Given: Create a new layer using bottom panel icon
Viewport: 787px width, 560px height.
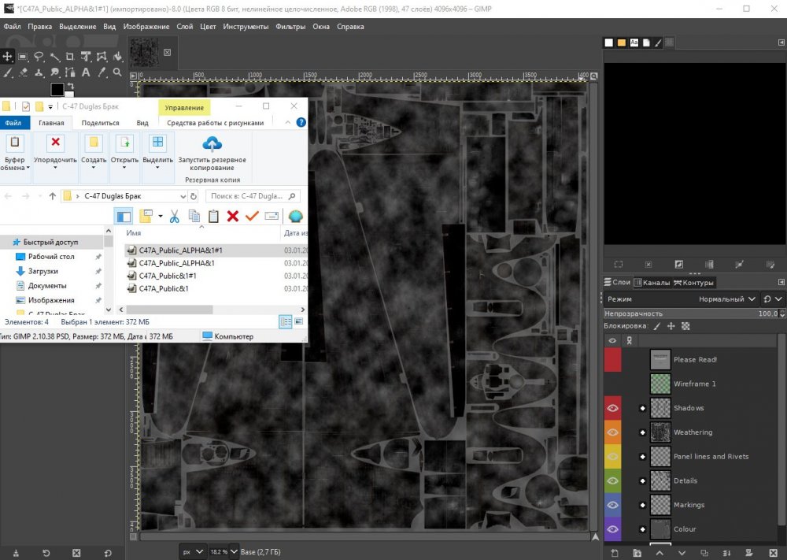Looking at the screenshot, I should (614, 553).
